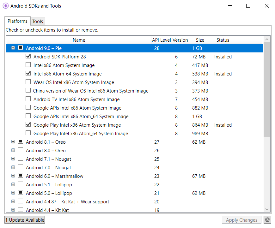
Task: Click the Android SDK Platform 28 label
Action: (60, 57)
